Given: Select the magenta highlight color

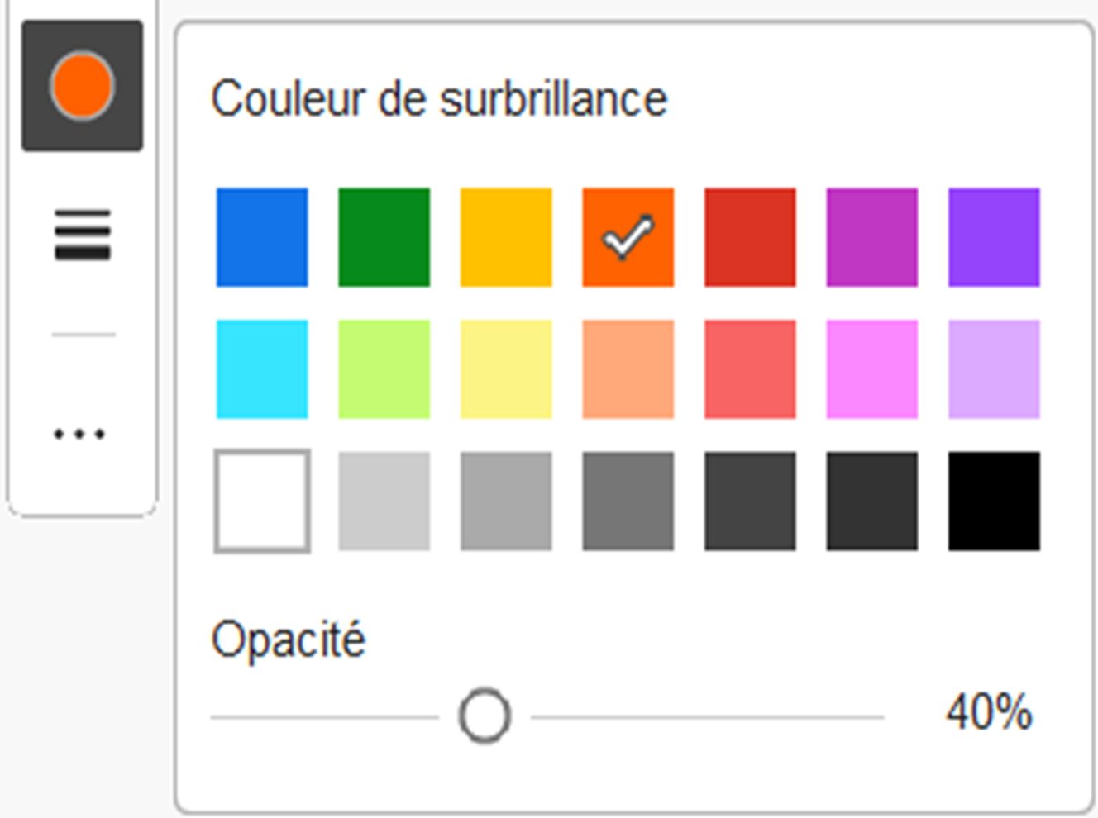Looking at the screenshot, I should [x=870, y=235].
